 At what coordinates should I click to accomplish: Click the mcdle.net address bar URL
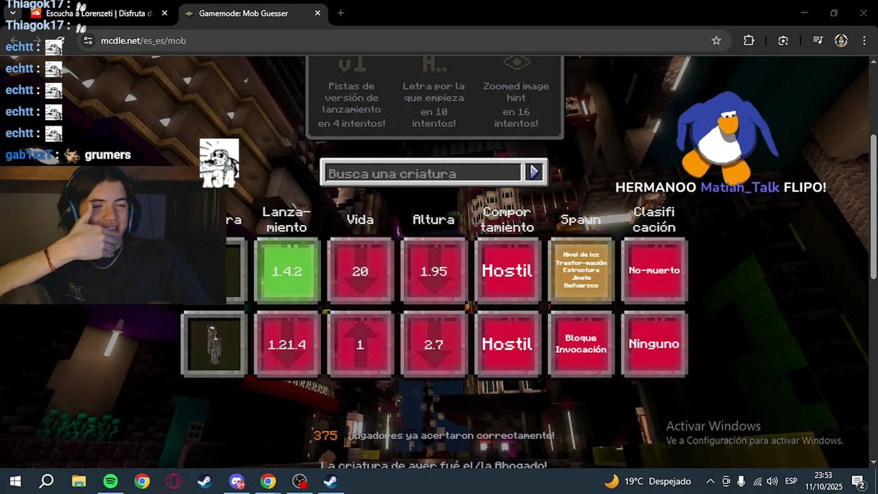(143, 40)
